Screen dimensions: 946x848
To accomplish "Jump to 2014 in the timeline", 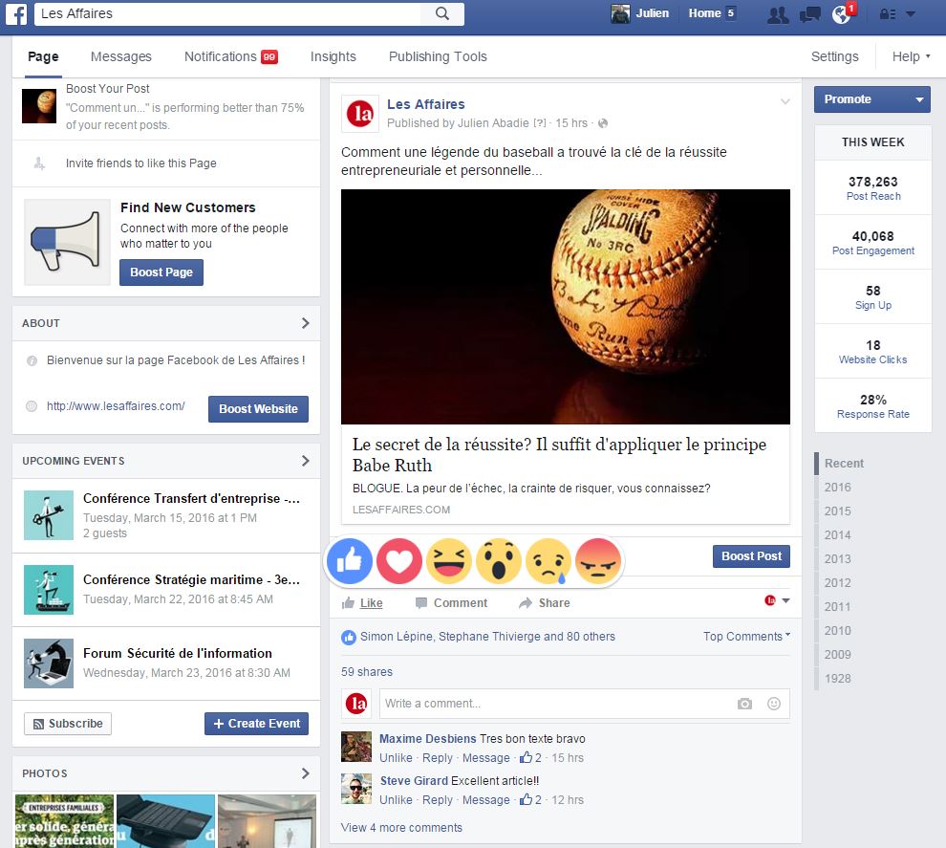I will click(838, 534).
